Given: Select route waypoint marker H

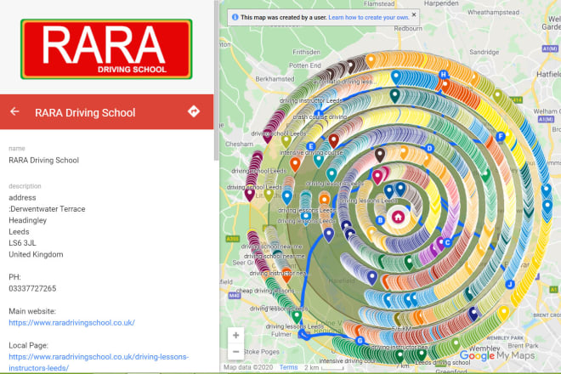Looking at the screenshot, I should 444,75.
